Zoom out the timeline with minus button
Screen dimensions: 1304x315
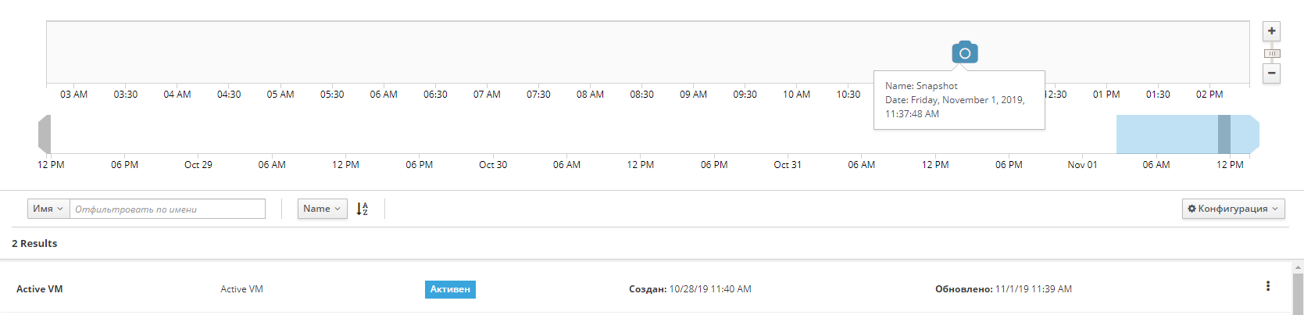pos(1272,73)
